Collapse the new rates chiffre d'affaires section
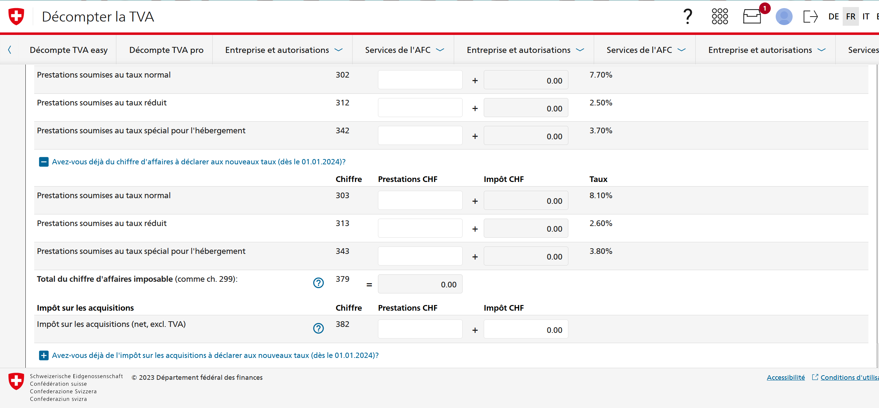 click(44, 162)
